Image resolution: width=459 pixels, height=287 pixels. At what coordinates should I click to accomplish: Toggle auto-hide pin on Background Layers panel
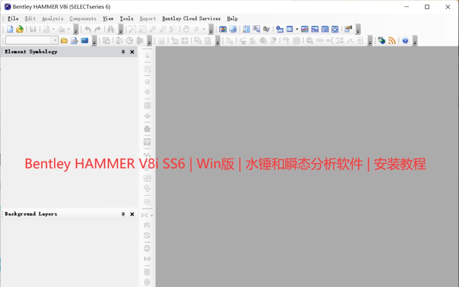(123, 214)
